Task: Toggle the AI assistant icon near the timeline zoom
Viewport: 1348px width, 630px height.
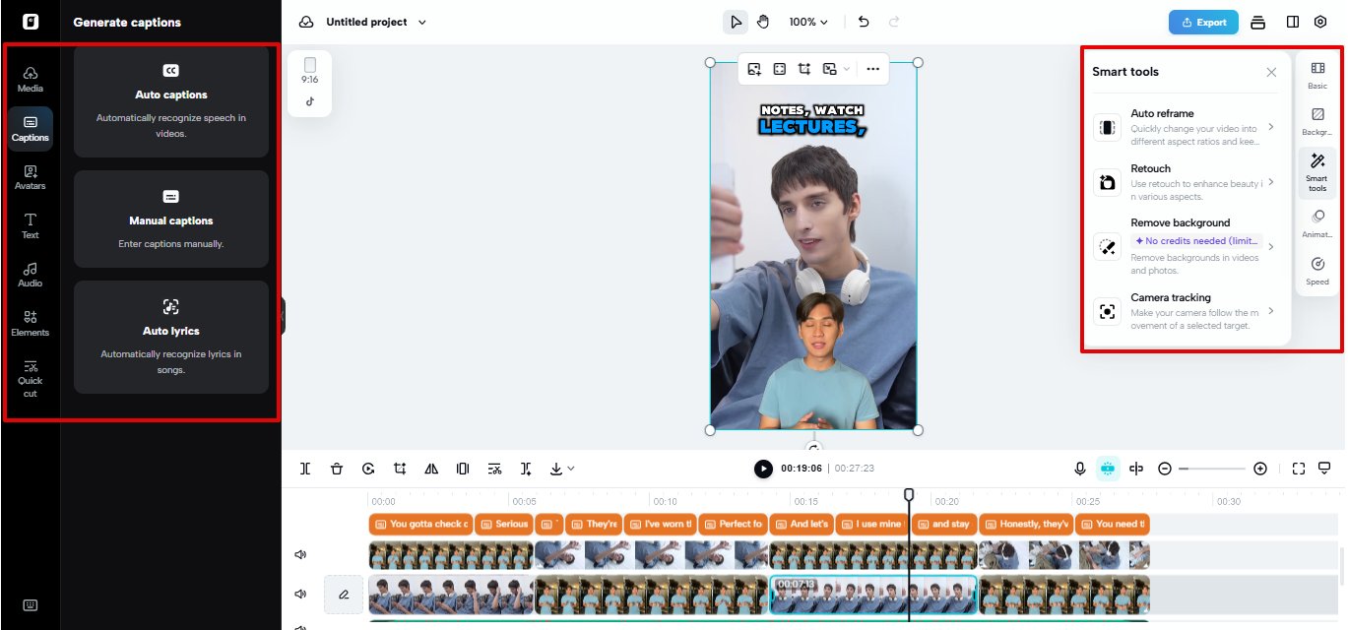Action: pyautogui.click(x=1108, y=469)
